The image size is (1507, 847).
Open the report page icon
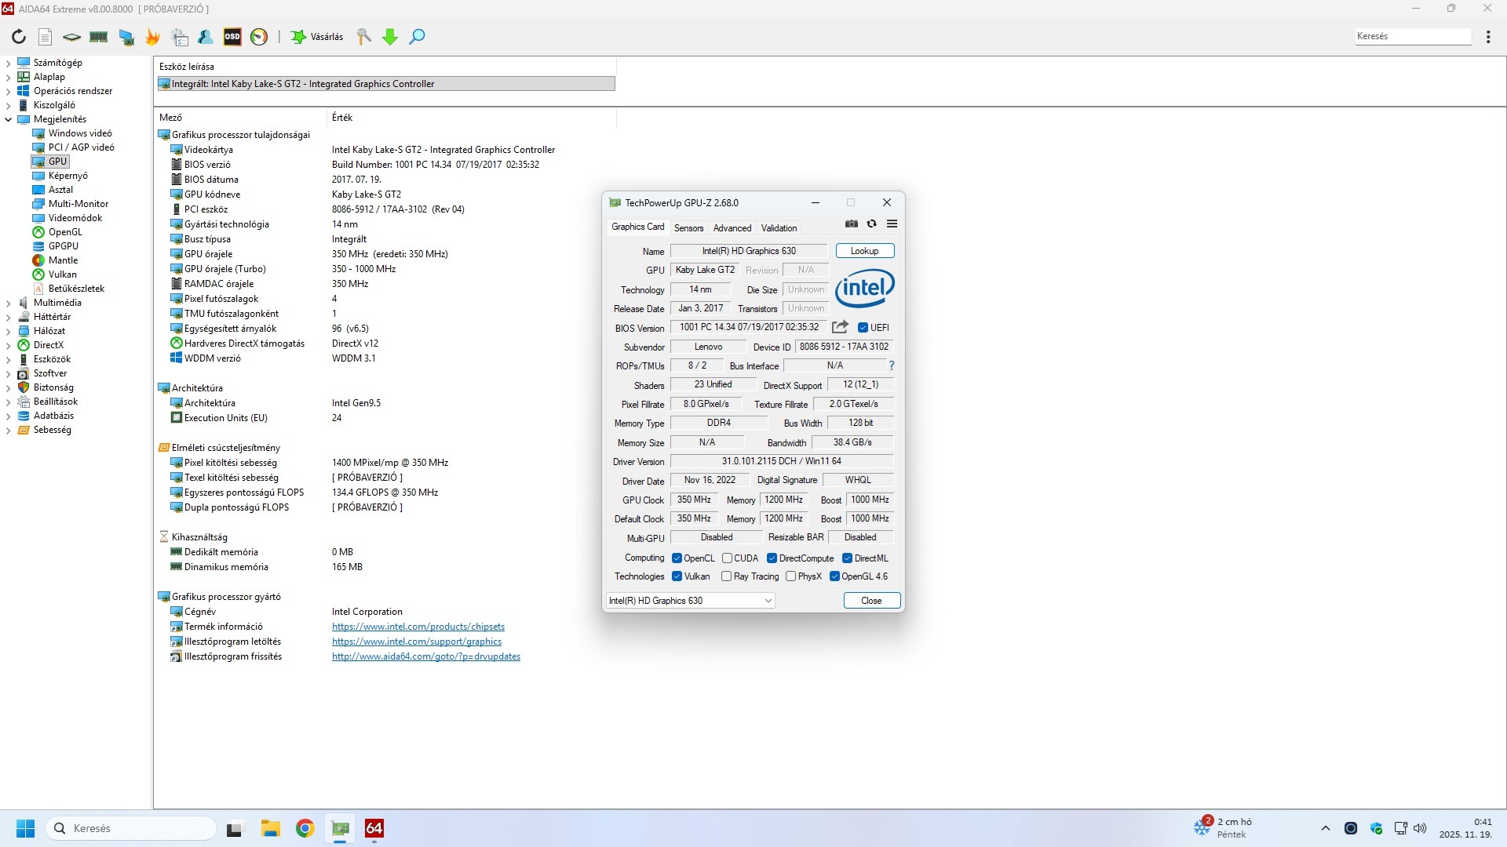pyautogui.click(x=46, y=37)
